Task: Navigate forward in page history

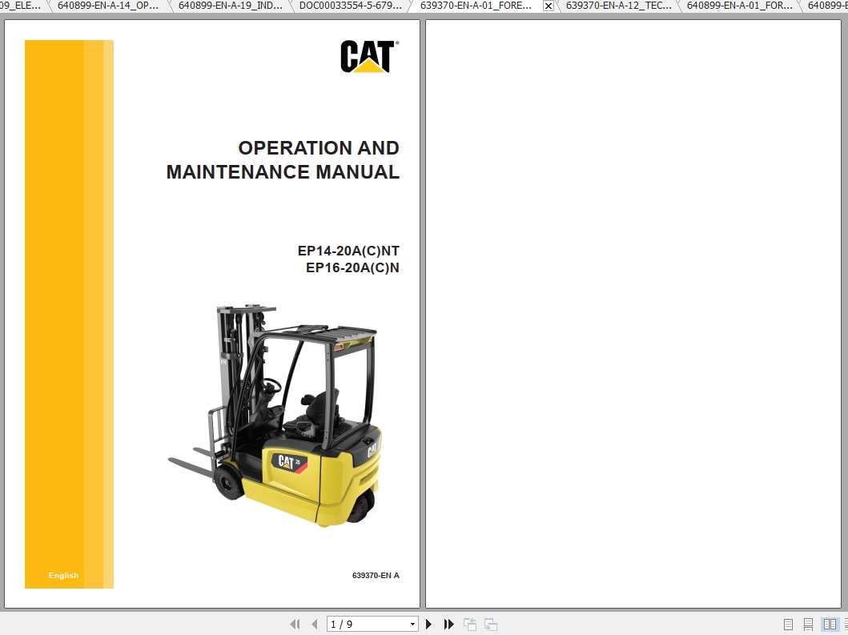Action: pyautogui.click(x=489, y=624)
